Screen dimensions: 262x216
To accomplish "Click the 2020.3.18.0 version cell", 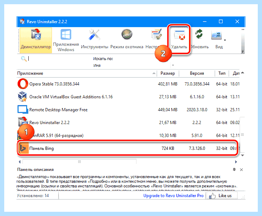I will click(197, 110).
